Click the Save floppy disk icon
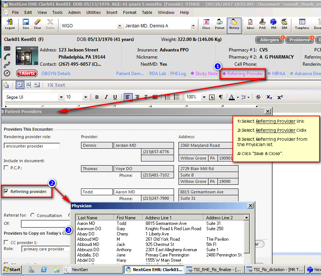 click(26, 24)
